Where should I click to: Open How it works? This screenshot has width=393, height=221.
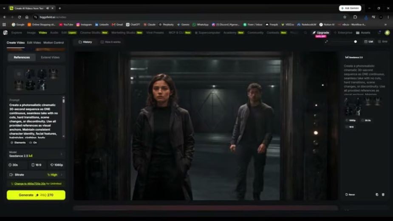pyautogui.click(x=110, y=42)
